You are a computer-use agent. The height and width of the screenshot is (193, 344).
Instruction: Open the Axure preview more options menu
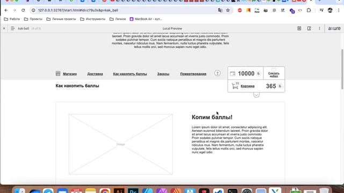point(319,28)
